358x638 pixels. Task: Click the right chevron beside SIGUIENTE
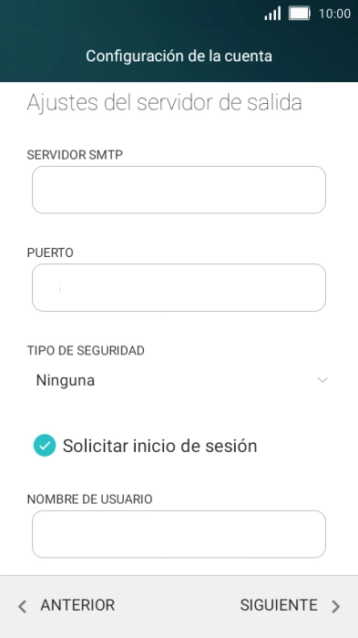click(335, 606)
